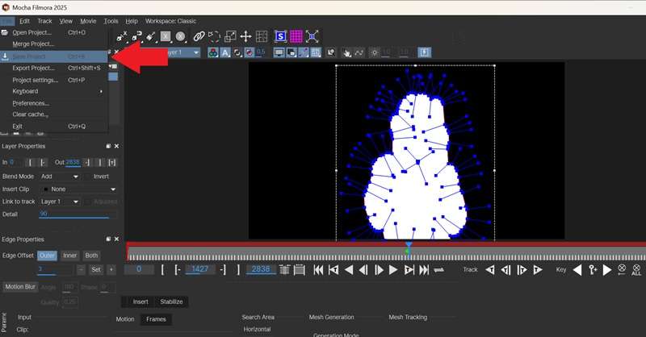The height and width of the screenshot is (337, 646).
Task: Click the current frame field showing 1427
Action: [200, 269]
